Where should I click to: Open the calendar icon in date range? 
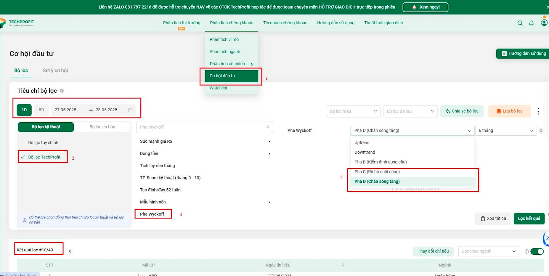coord(130,110)
